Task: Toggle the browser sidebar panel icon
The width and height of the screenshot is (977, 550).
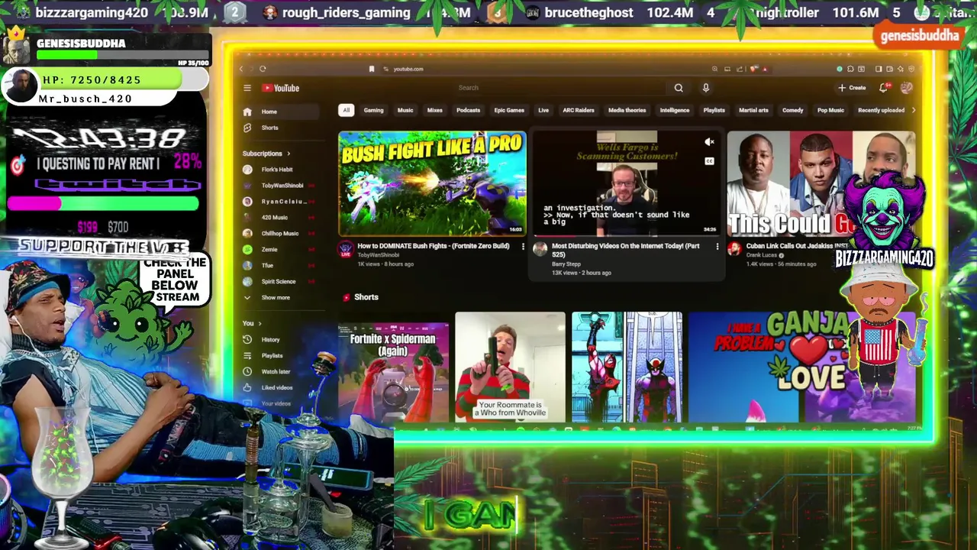Action: [879, 69]
